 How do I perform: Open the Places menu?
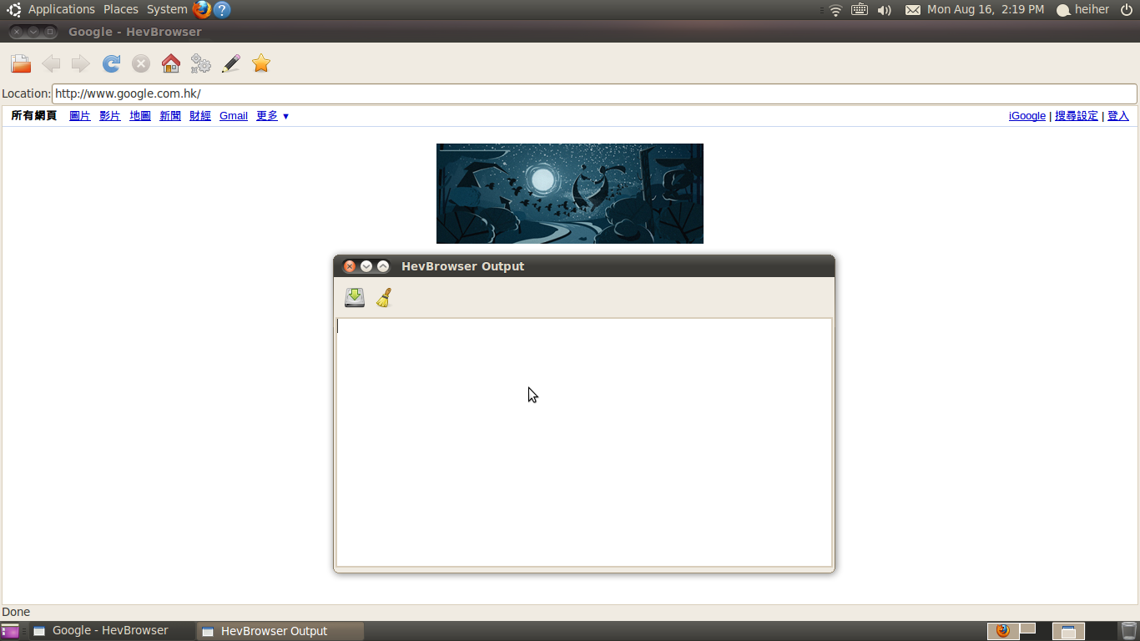click(121, 9)
